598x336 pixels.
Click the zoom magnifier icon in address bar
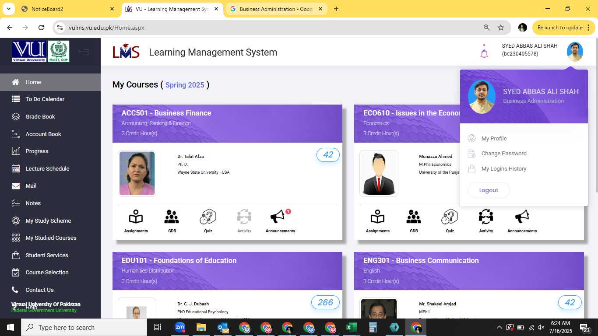point(486,28)
